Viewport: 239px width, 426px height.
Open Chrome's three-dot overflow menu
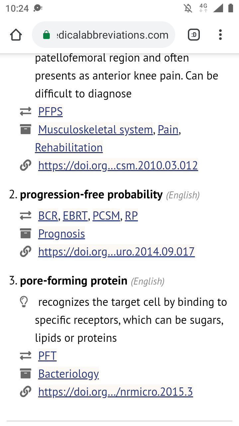click(x=220, y=35)
